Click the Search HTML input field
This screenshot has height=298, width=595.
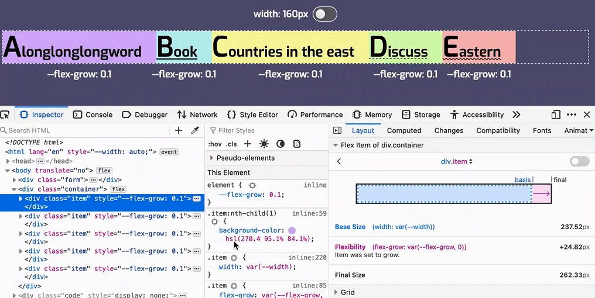[88, 130]
